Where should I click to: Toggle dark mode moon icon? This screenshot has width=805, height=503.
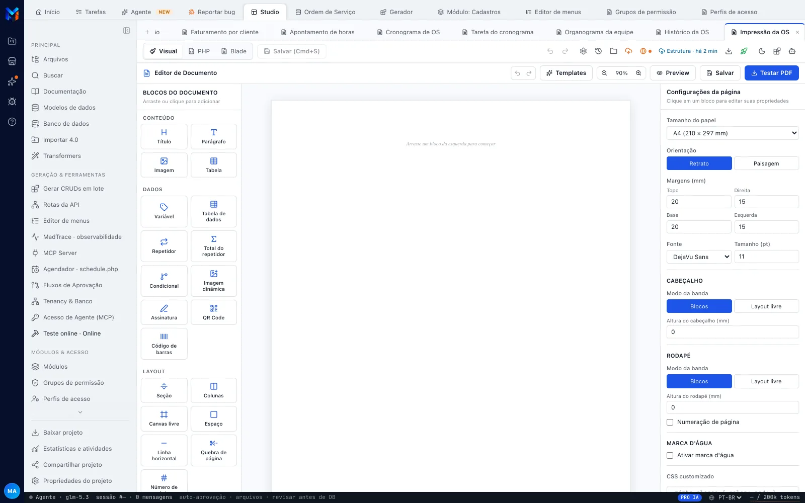(762, 51)
